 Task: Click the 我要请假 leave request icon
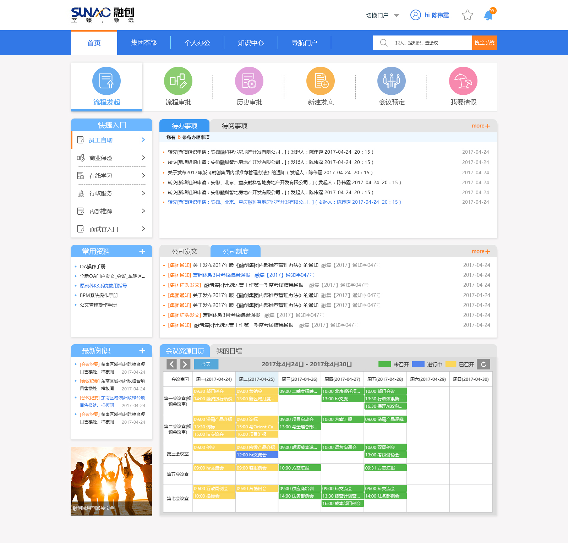point(463,81)
